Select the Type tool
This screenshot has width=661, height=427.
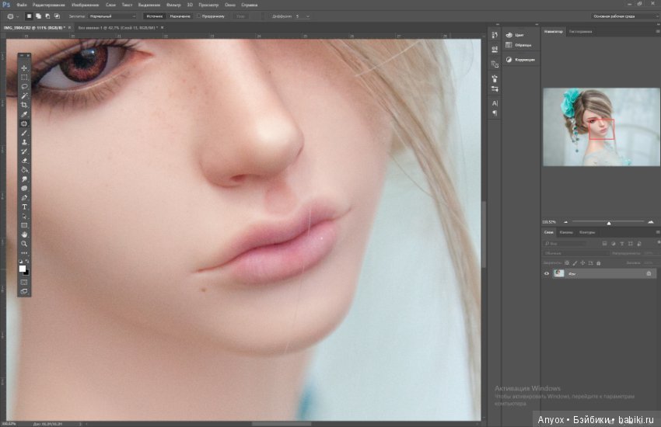click(x=24, y=207)
